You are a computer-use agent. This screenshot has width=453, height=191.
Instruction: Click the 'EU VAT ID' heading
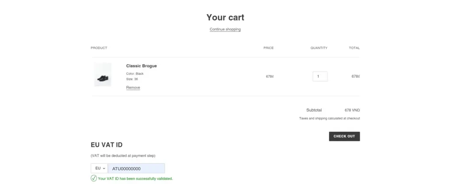[107, 145]
